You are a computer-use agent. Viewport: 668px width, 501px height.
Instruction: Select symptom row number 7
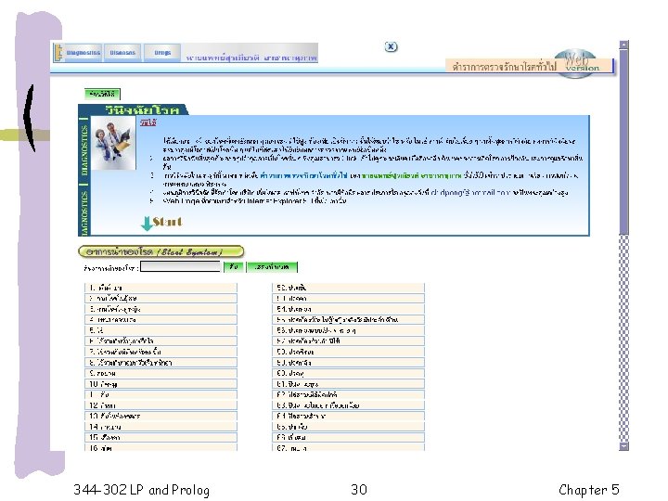pyautogui.click(x=161, y=352)
